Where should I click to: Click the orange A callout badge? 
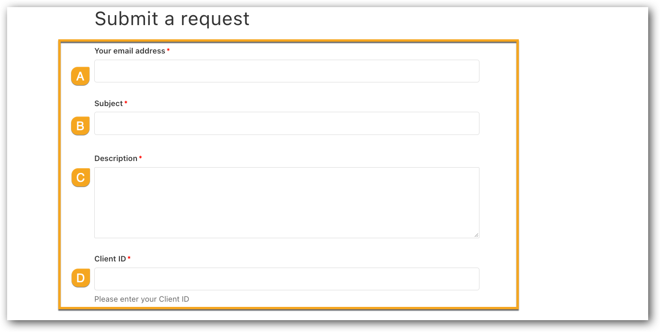[80, 76]
